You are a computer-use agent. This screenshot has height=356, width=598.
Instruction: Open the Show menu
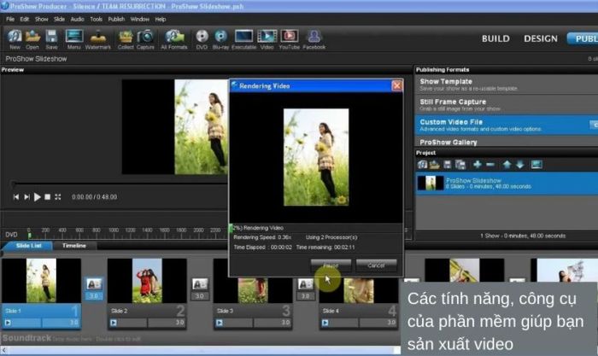coord(42,19)
